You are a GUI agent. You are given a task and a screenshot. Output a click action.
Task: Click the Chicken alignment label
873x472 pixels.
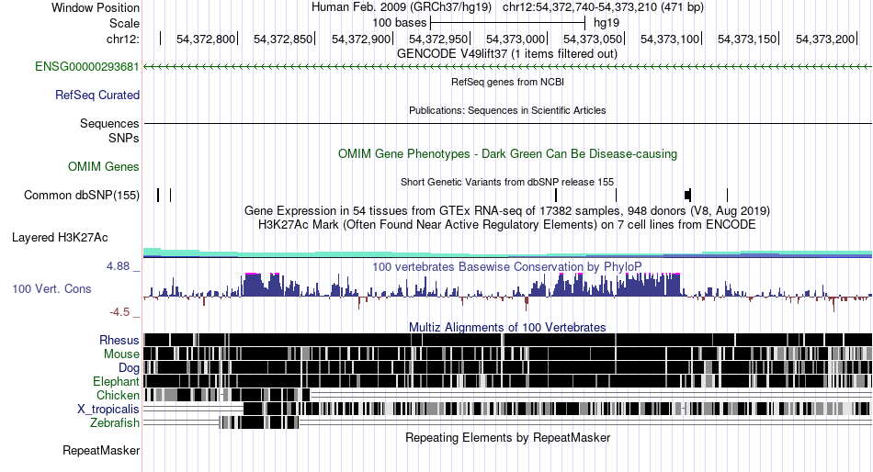pos(118,395)
